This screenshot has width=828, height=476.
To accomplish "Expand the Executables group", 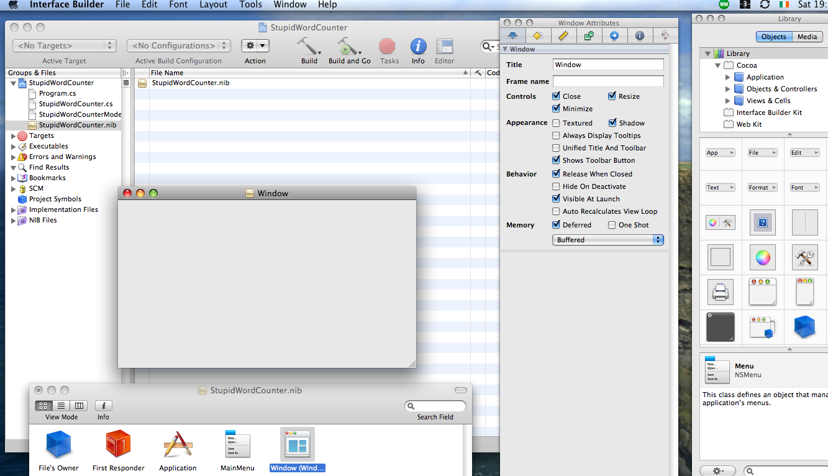I will point(14,146).
